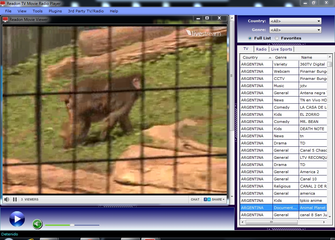
Task: Click the large blue Play button
Action: 17,219
